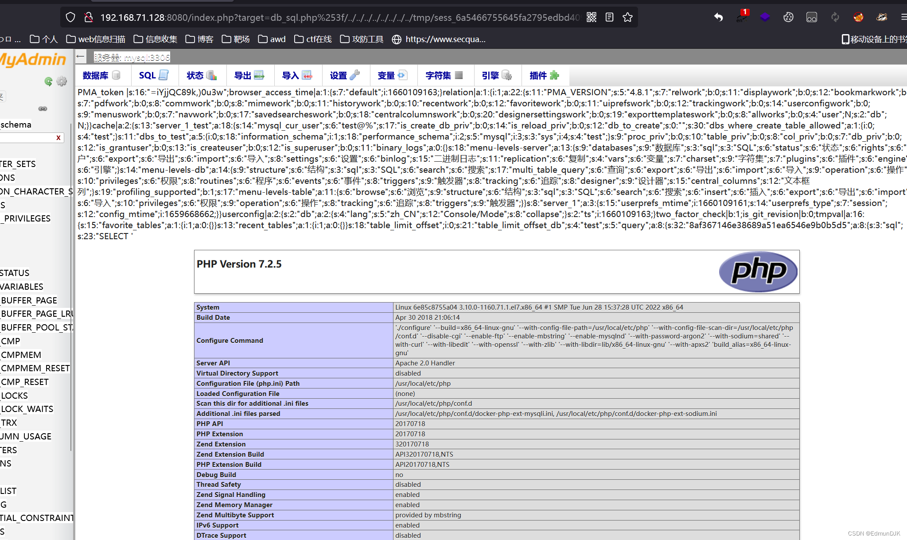Click the striped bee extension icon

(x=882, y=17)
